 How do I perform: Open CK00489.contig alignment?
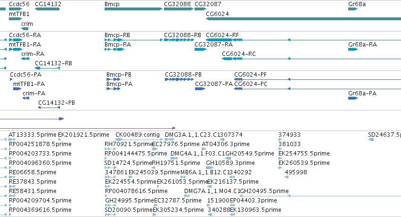pos(137,135)
